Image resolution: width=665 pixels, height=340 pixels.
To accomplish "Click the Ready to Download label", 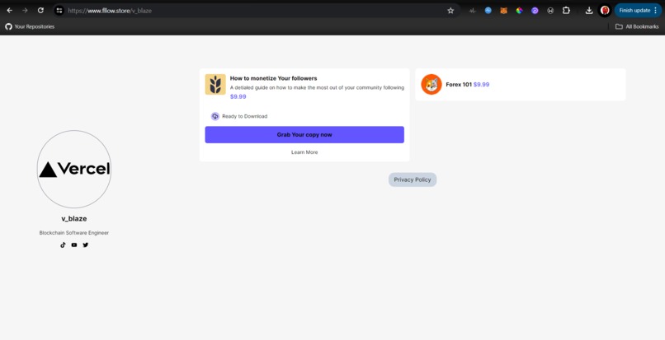I will [245, 116].
